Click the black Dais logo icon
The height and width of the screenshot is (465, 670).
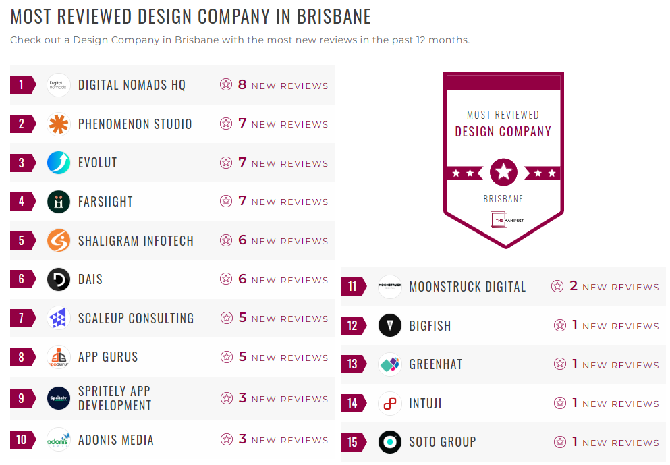(59, 279)
